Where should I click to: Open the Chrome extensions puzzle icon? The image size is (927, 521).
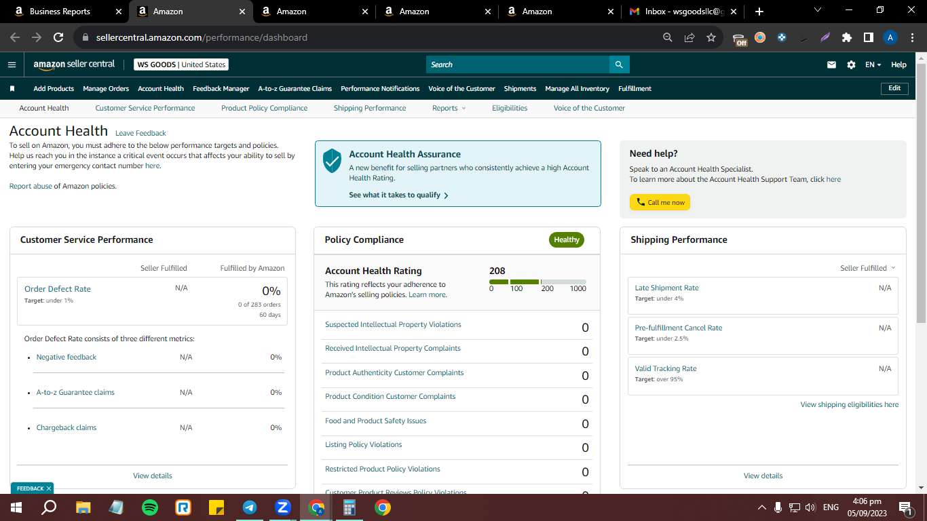(847, 38)
